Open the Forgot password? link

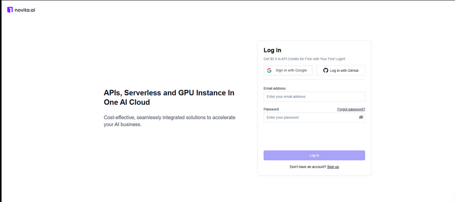tap(351, 109)
